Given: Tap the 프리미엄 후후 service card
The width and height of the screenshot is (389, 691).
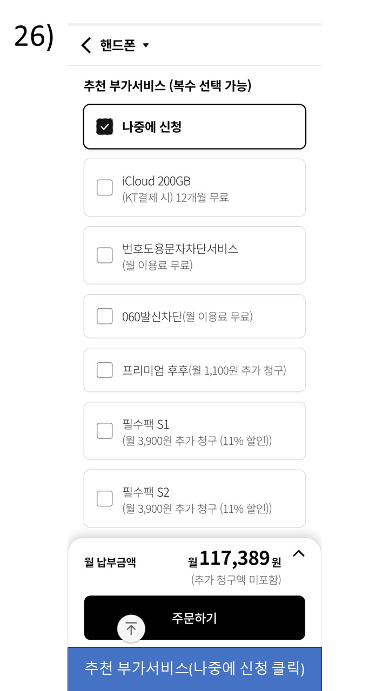Looking at the screenshot, I should (x=194, y=370).
